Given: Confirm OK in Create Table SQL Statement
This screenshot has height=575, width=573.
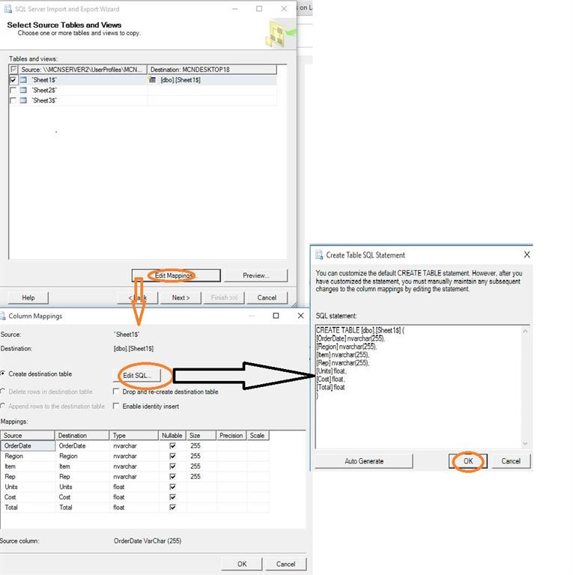Looking at the screenshot, I should (x=468, y=461).
